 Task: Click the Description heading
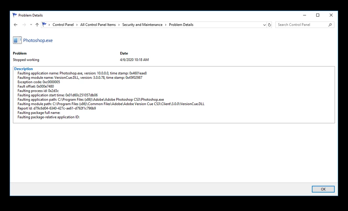click(x=23, y=69)
